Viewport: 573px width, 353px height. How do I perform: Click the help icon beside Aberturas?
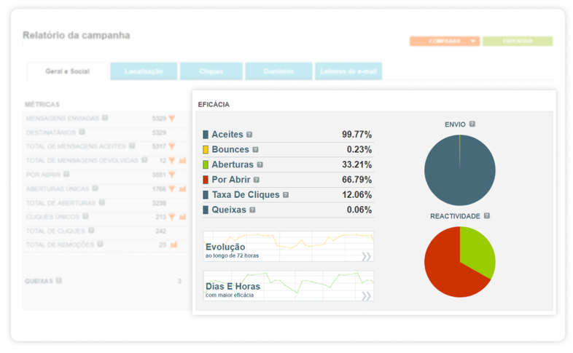coord(260,164)
